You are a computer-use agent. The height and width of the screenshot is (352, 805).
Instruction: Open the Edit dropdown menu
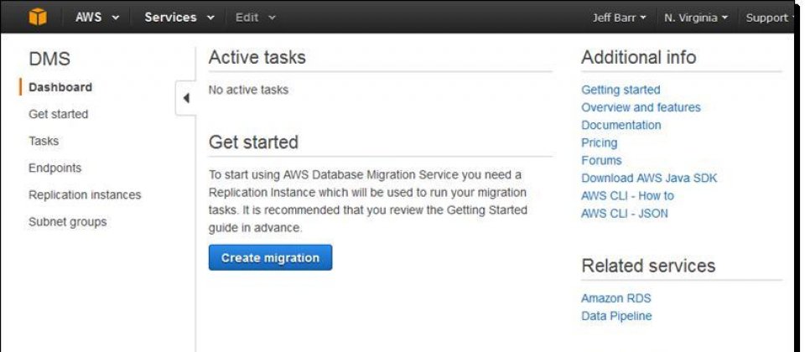coord(255,17)
